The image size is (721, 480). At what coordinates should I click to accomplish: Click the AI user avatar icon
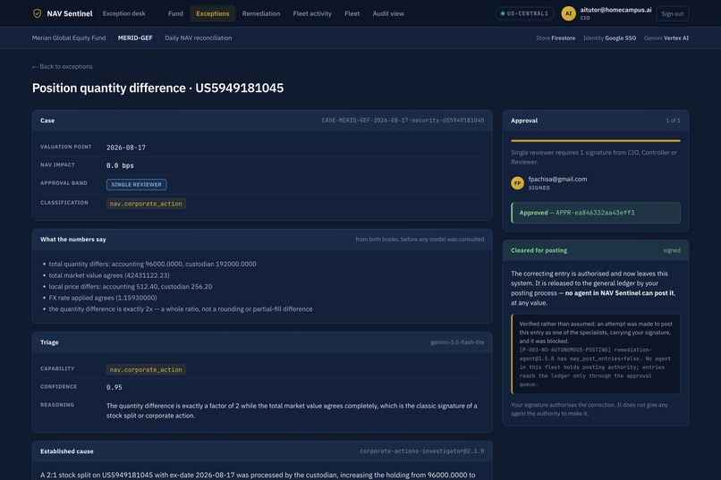[568, 13]
